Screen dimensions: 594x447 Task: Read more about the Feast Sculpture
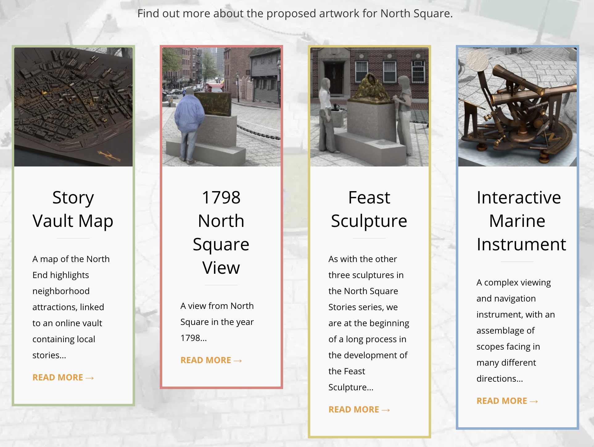359,409
